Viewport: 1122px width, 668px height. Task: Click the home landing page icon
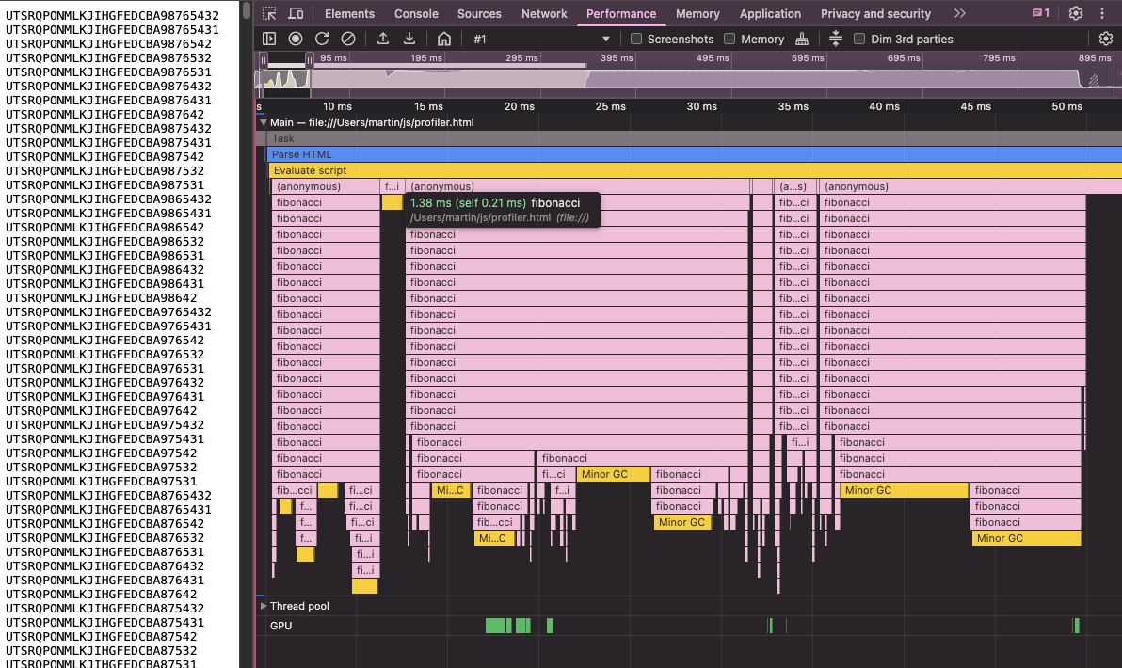[x=444, y=39]
